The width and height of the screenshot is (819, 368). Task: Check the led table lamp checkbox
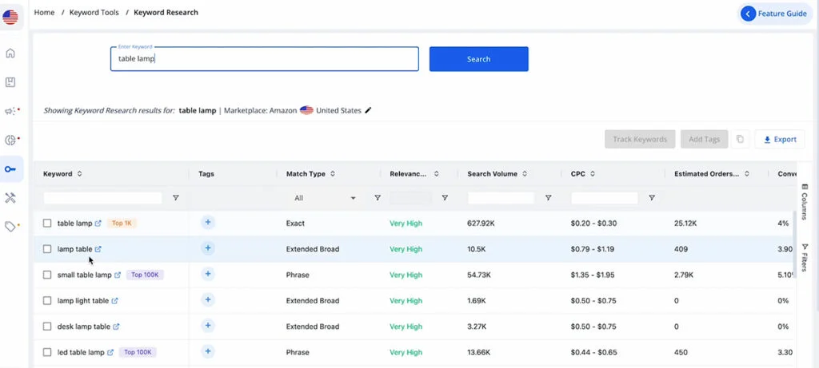click(x=47, y=352)
